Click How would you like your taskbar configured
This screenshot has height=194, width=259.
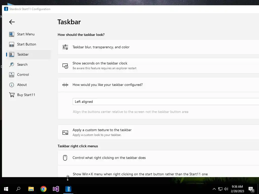(x=158, y=85)
